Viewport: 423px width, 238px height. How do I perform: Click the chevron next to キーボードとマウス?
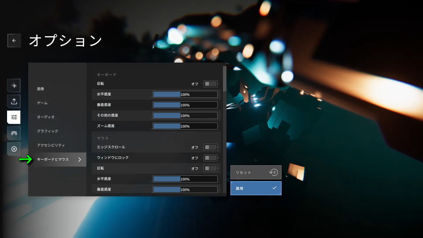(79, 160)
